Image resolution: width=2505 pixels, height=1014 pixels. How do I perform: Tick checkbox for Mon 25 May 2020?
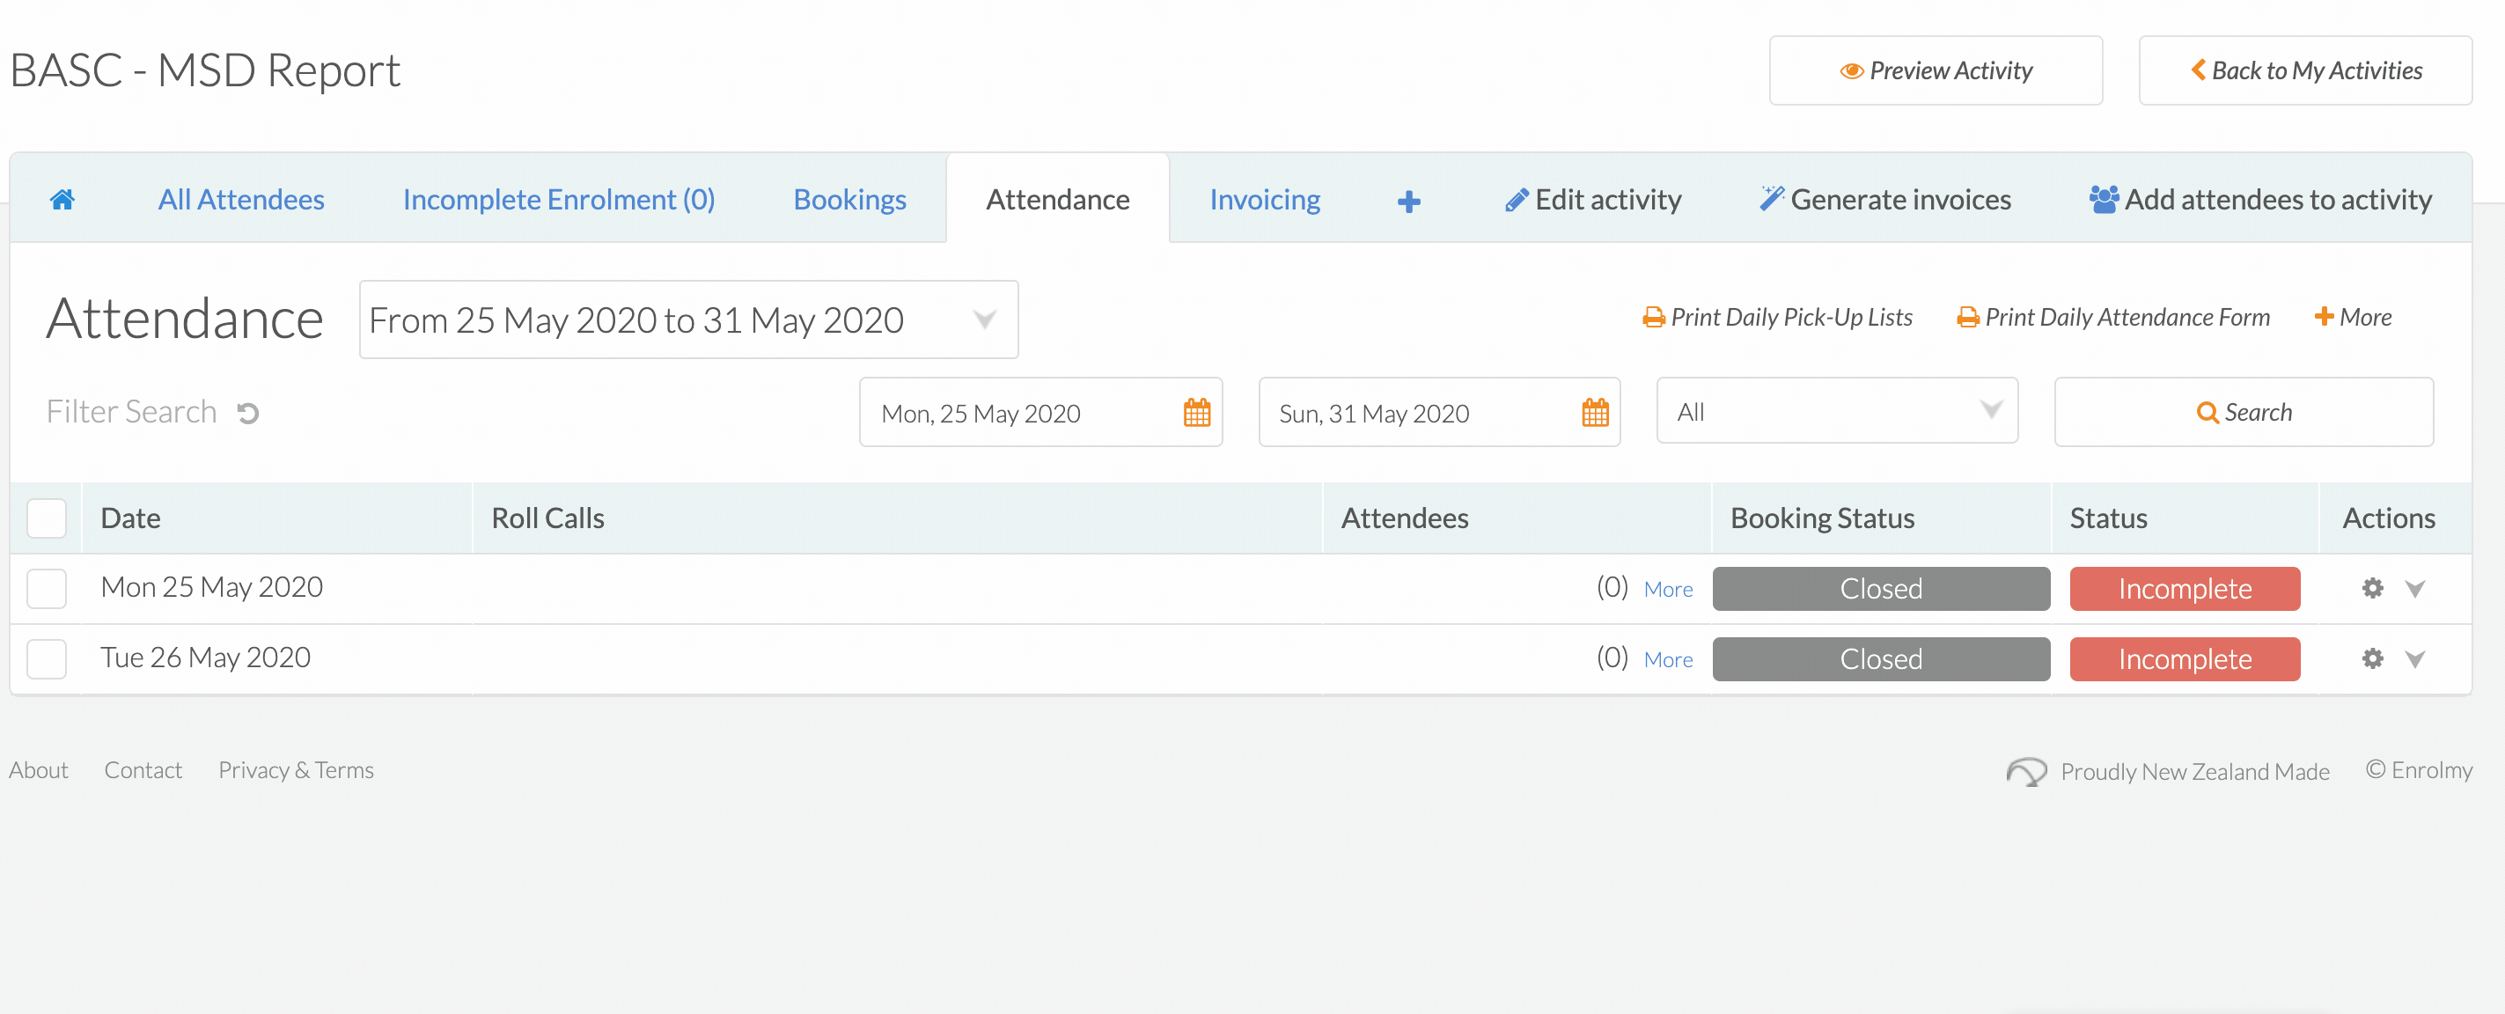(47, 588)
